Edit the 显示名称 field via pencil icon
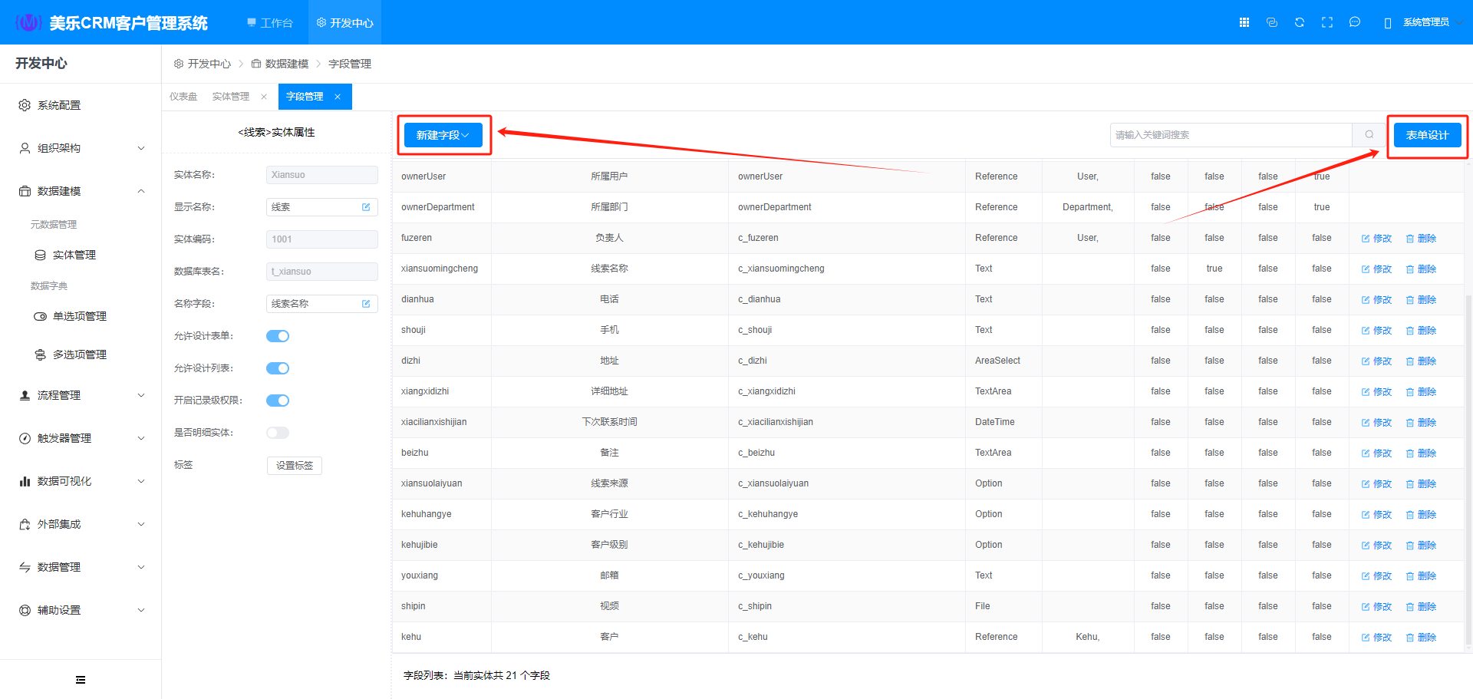 366,207
